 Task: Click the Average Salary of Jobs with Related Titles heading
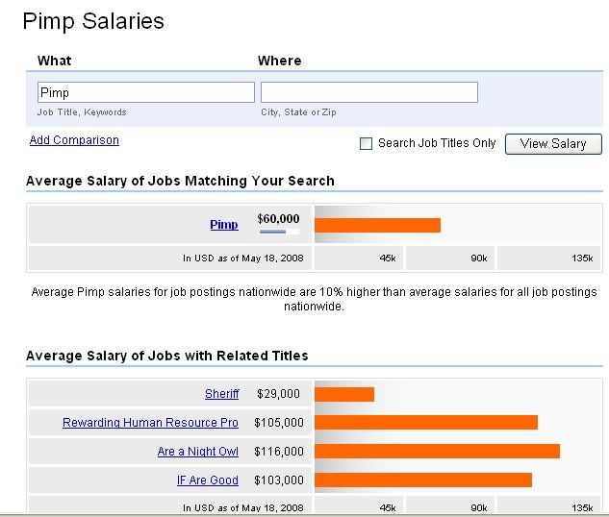166,356
